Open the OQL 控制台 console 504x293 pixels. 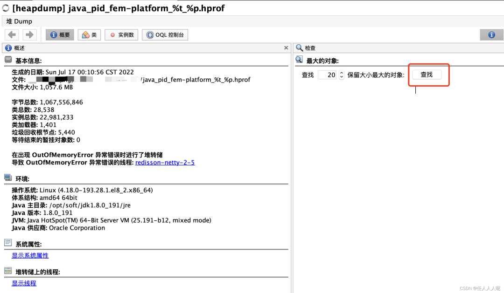(x=165, y=34)
